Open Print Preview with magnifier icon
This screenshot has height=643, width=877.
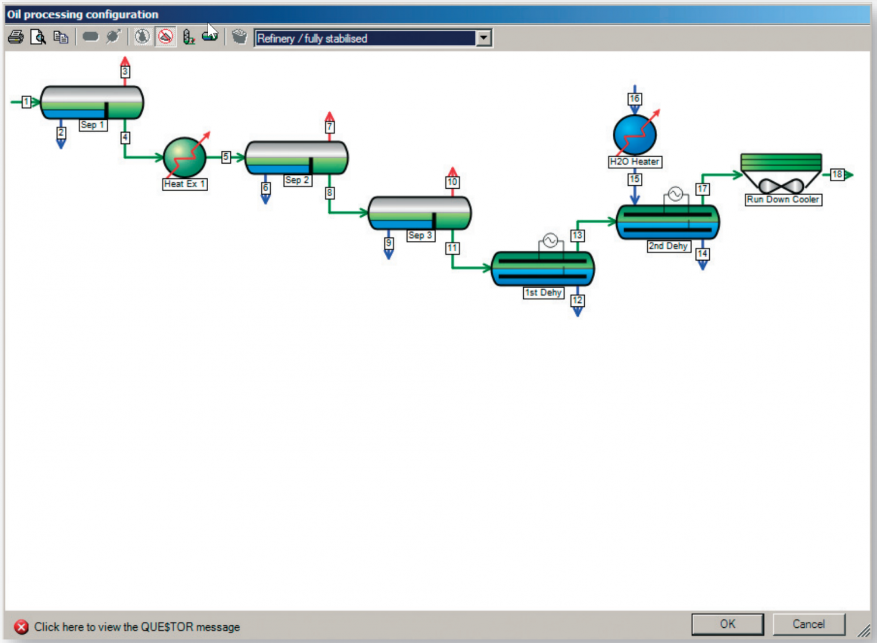(x=38, y=37)
